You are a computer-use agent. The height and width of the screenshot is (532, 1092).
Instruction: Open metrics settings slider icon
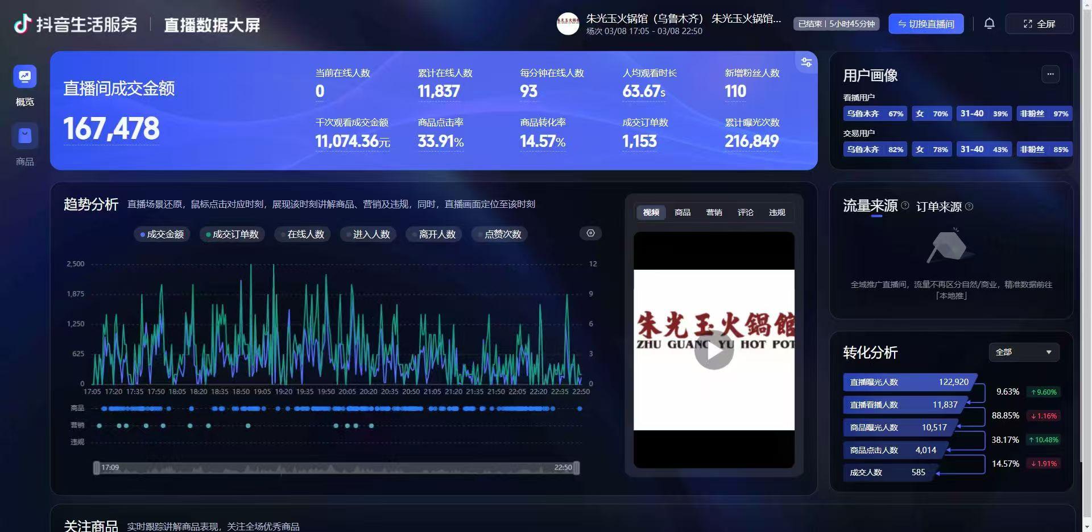click(806, 62)
